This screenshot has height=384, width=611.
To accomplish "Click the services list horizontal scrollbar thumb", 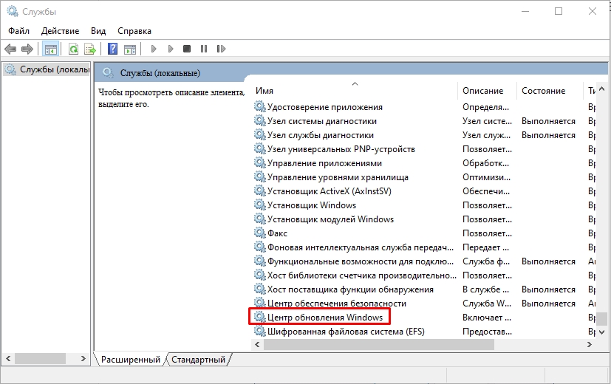I will [379, 344].
